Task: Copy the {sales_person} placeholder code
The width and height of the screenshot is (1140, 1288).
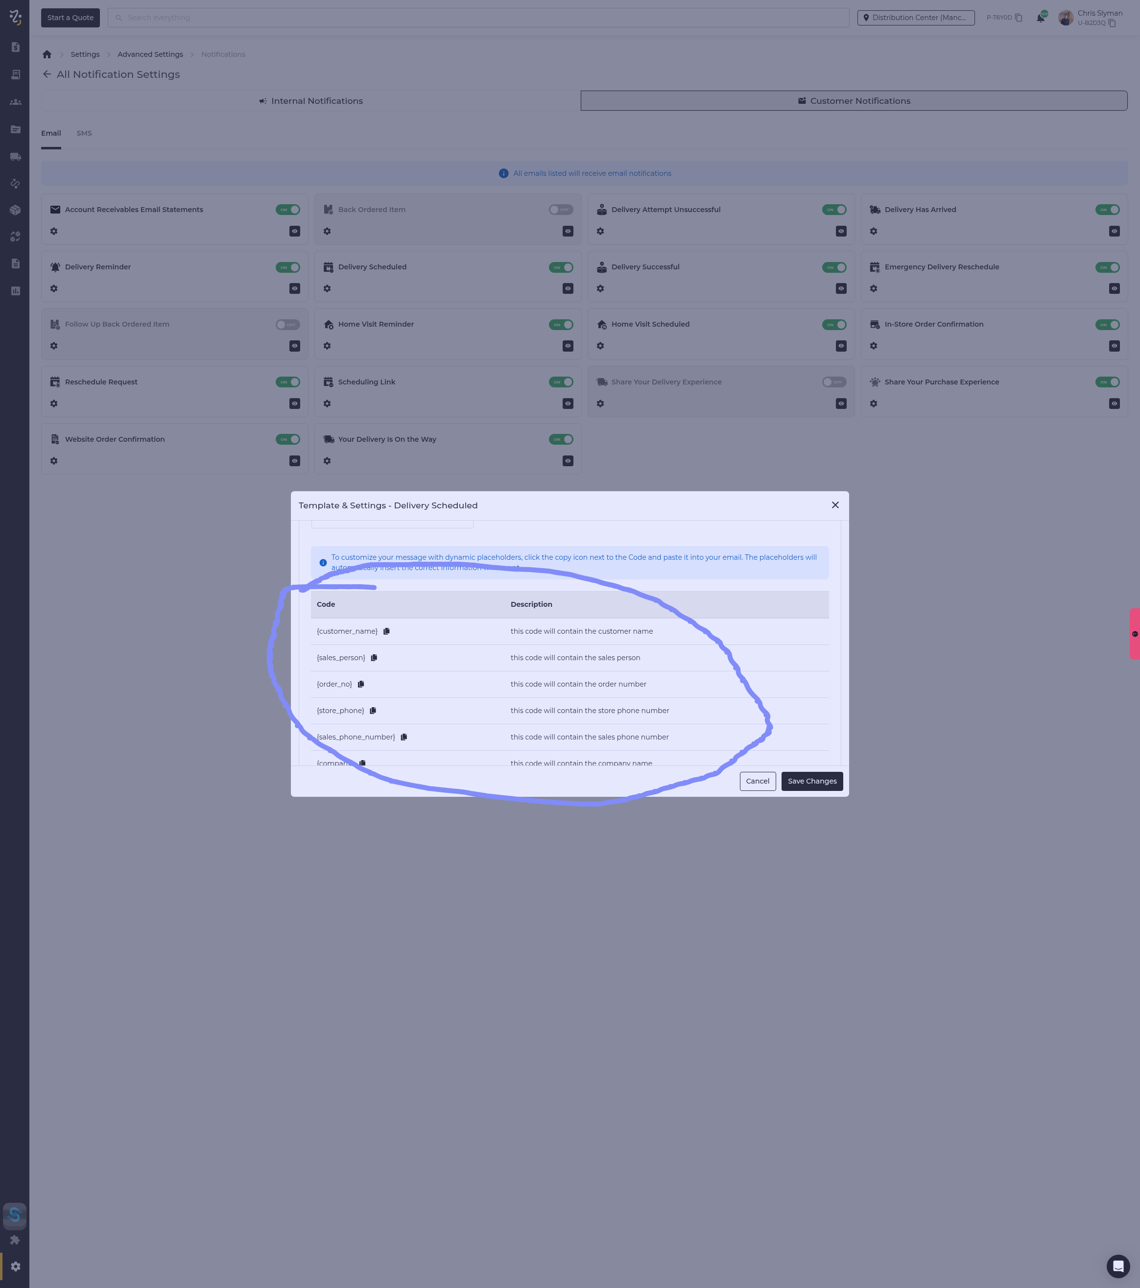Action: tap(374, 658)
